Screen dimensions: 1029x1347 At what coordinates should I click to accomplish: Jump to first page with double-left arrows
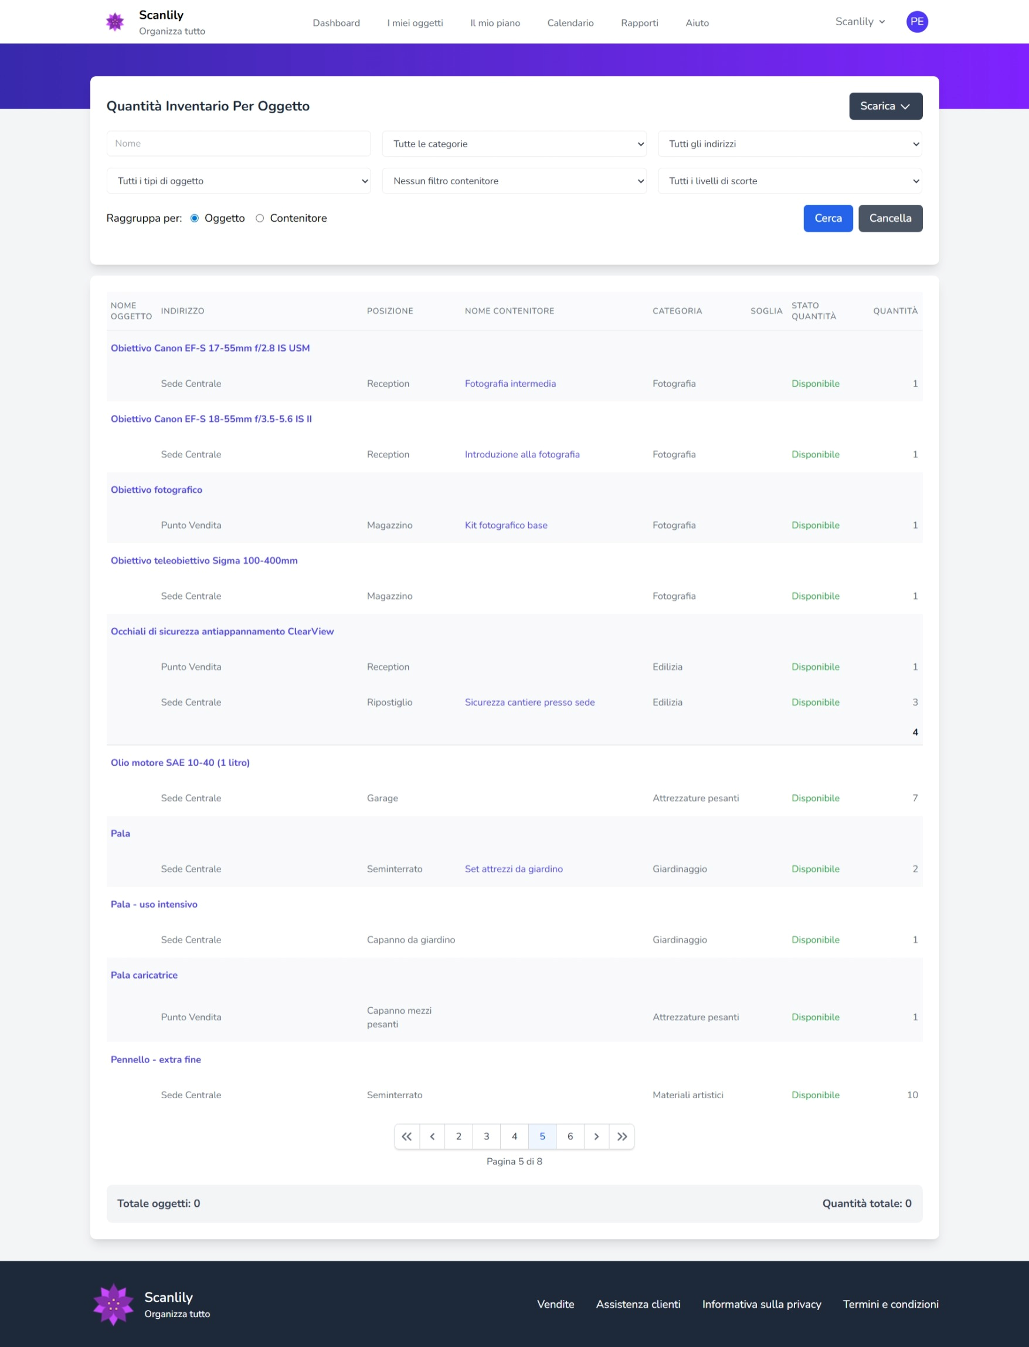coord(407,1136)
